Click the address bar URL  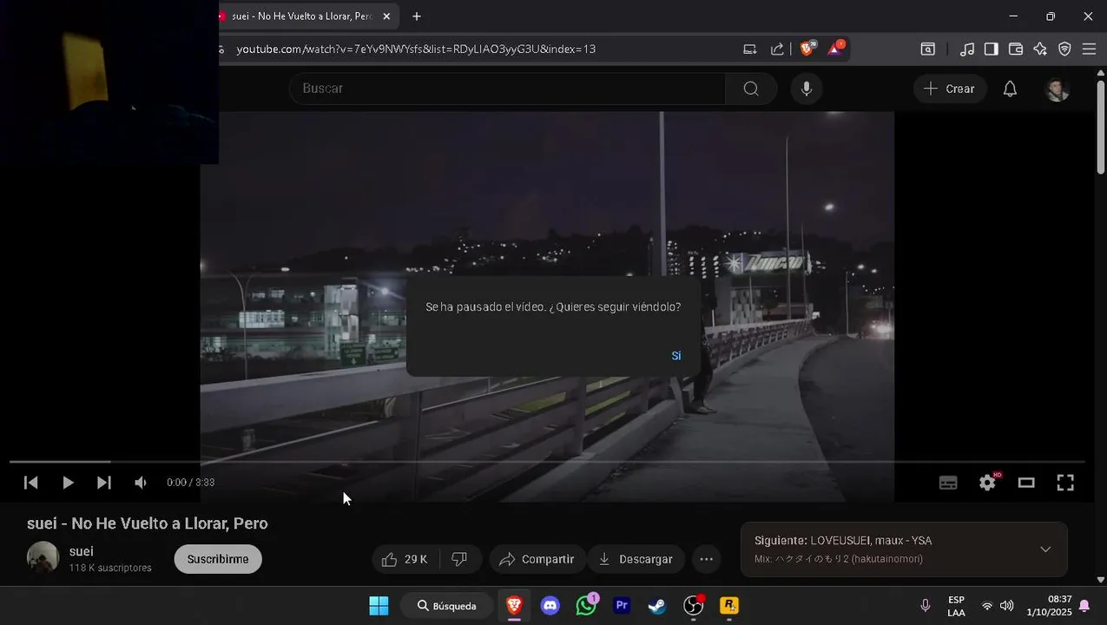pos(416,49)
